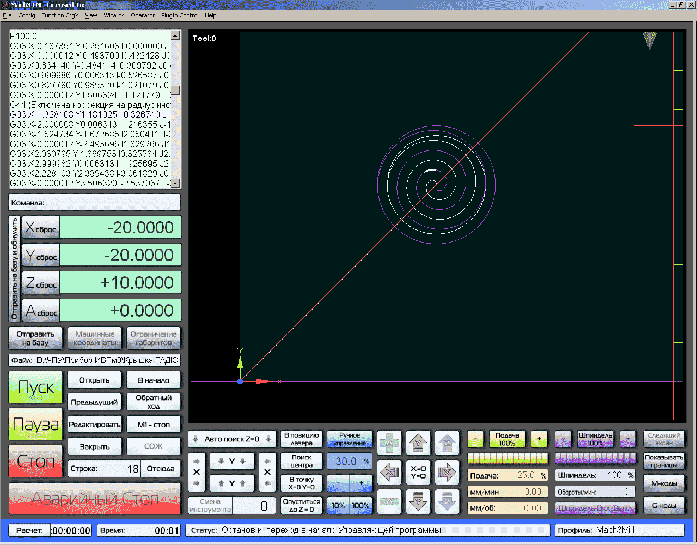Open the G-коды reference
This screenshot has height=545, width=697.
point(664,506)
